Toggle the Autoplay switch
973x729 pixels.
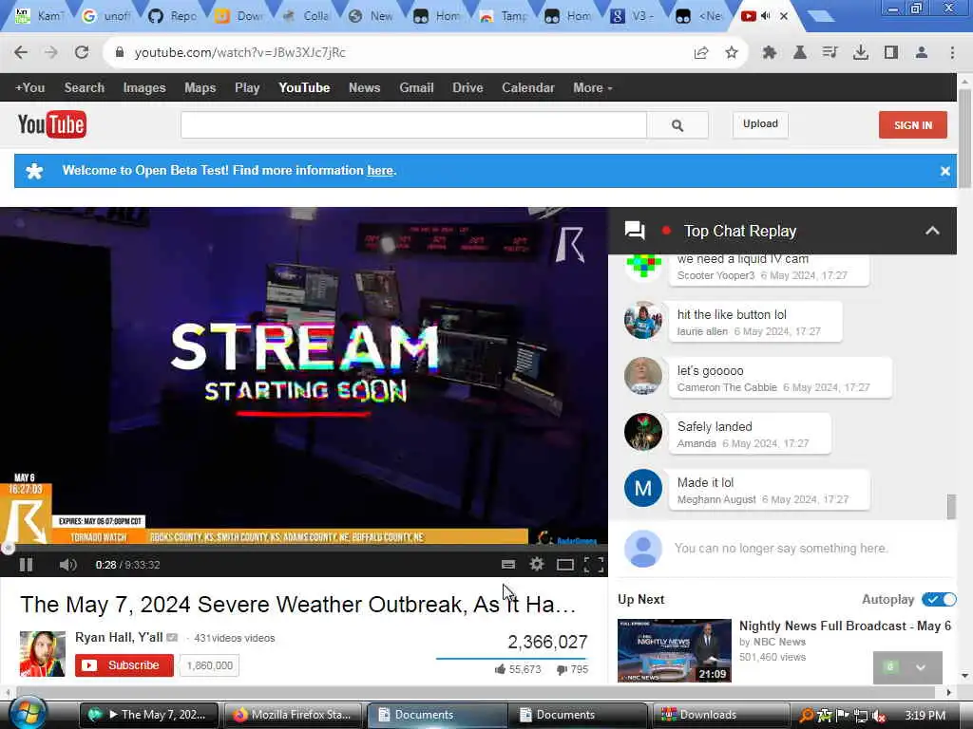(939, 600)
